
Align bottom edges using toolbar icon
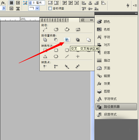tap(96, 9)
